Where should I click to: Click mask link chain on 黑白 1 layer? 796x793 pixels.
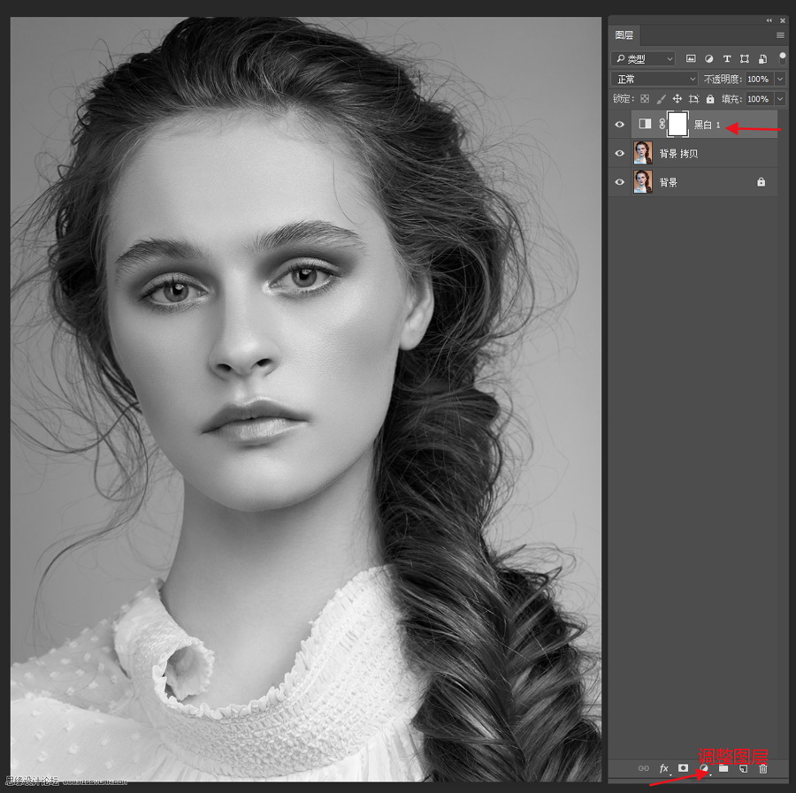tap(662, 124)
